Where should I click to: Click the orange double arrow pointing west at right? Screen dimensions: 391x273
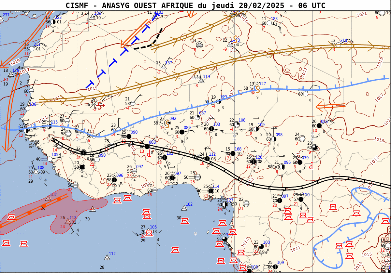click(x=330, y=106)
